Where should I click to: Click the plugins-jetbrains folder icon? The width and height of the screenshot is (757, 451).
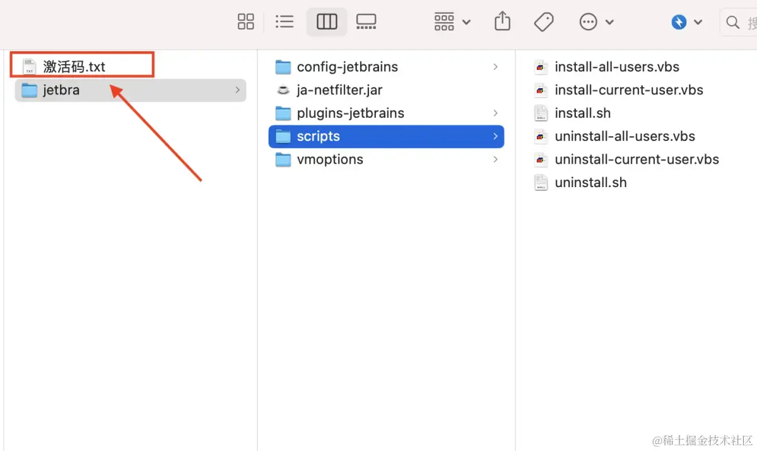coord(284,113)
